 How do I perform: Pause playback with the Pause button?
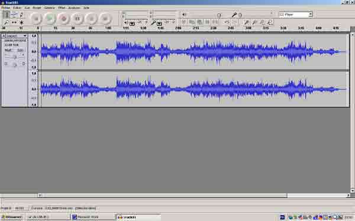tap(78, 18)
